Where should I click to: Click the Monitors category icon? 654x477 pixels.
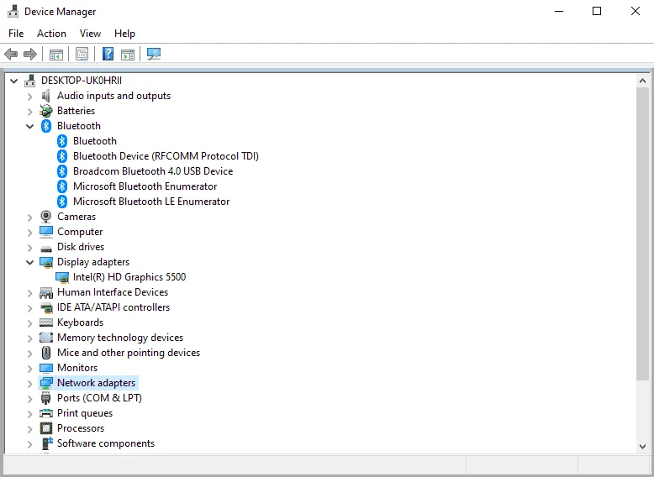pos(46,368)
